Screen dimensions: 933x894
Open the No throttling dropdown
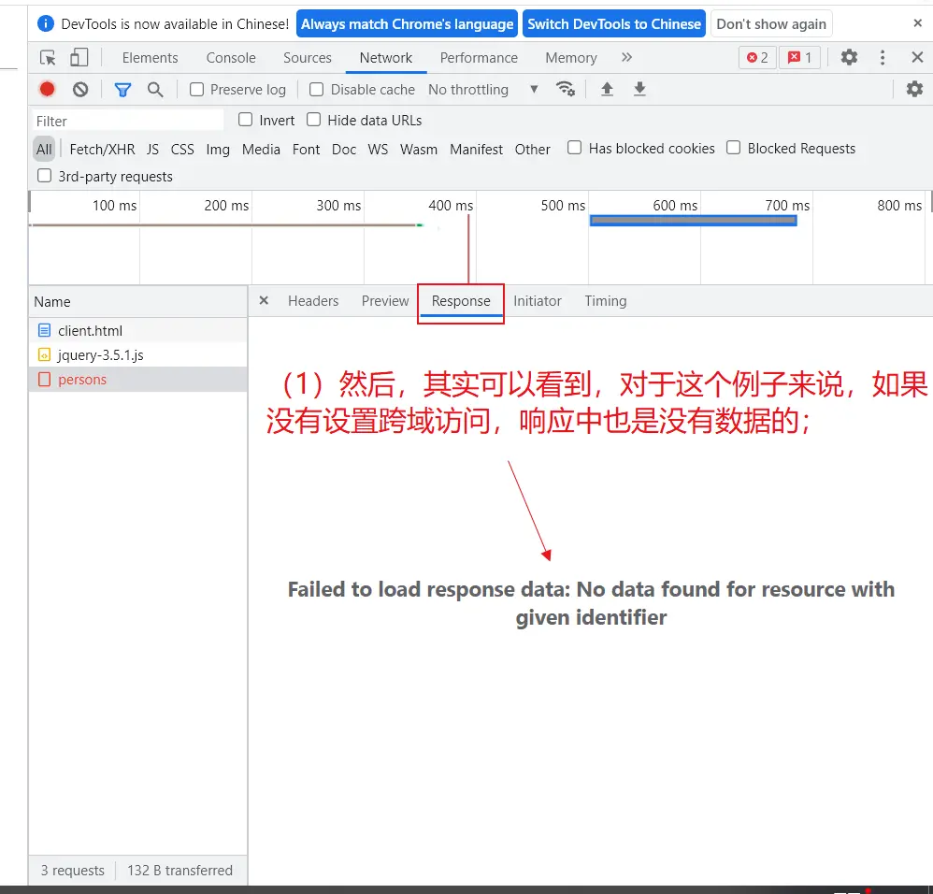pos(483,89)
